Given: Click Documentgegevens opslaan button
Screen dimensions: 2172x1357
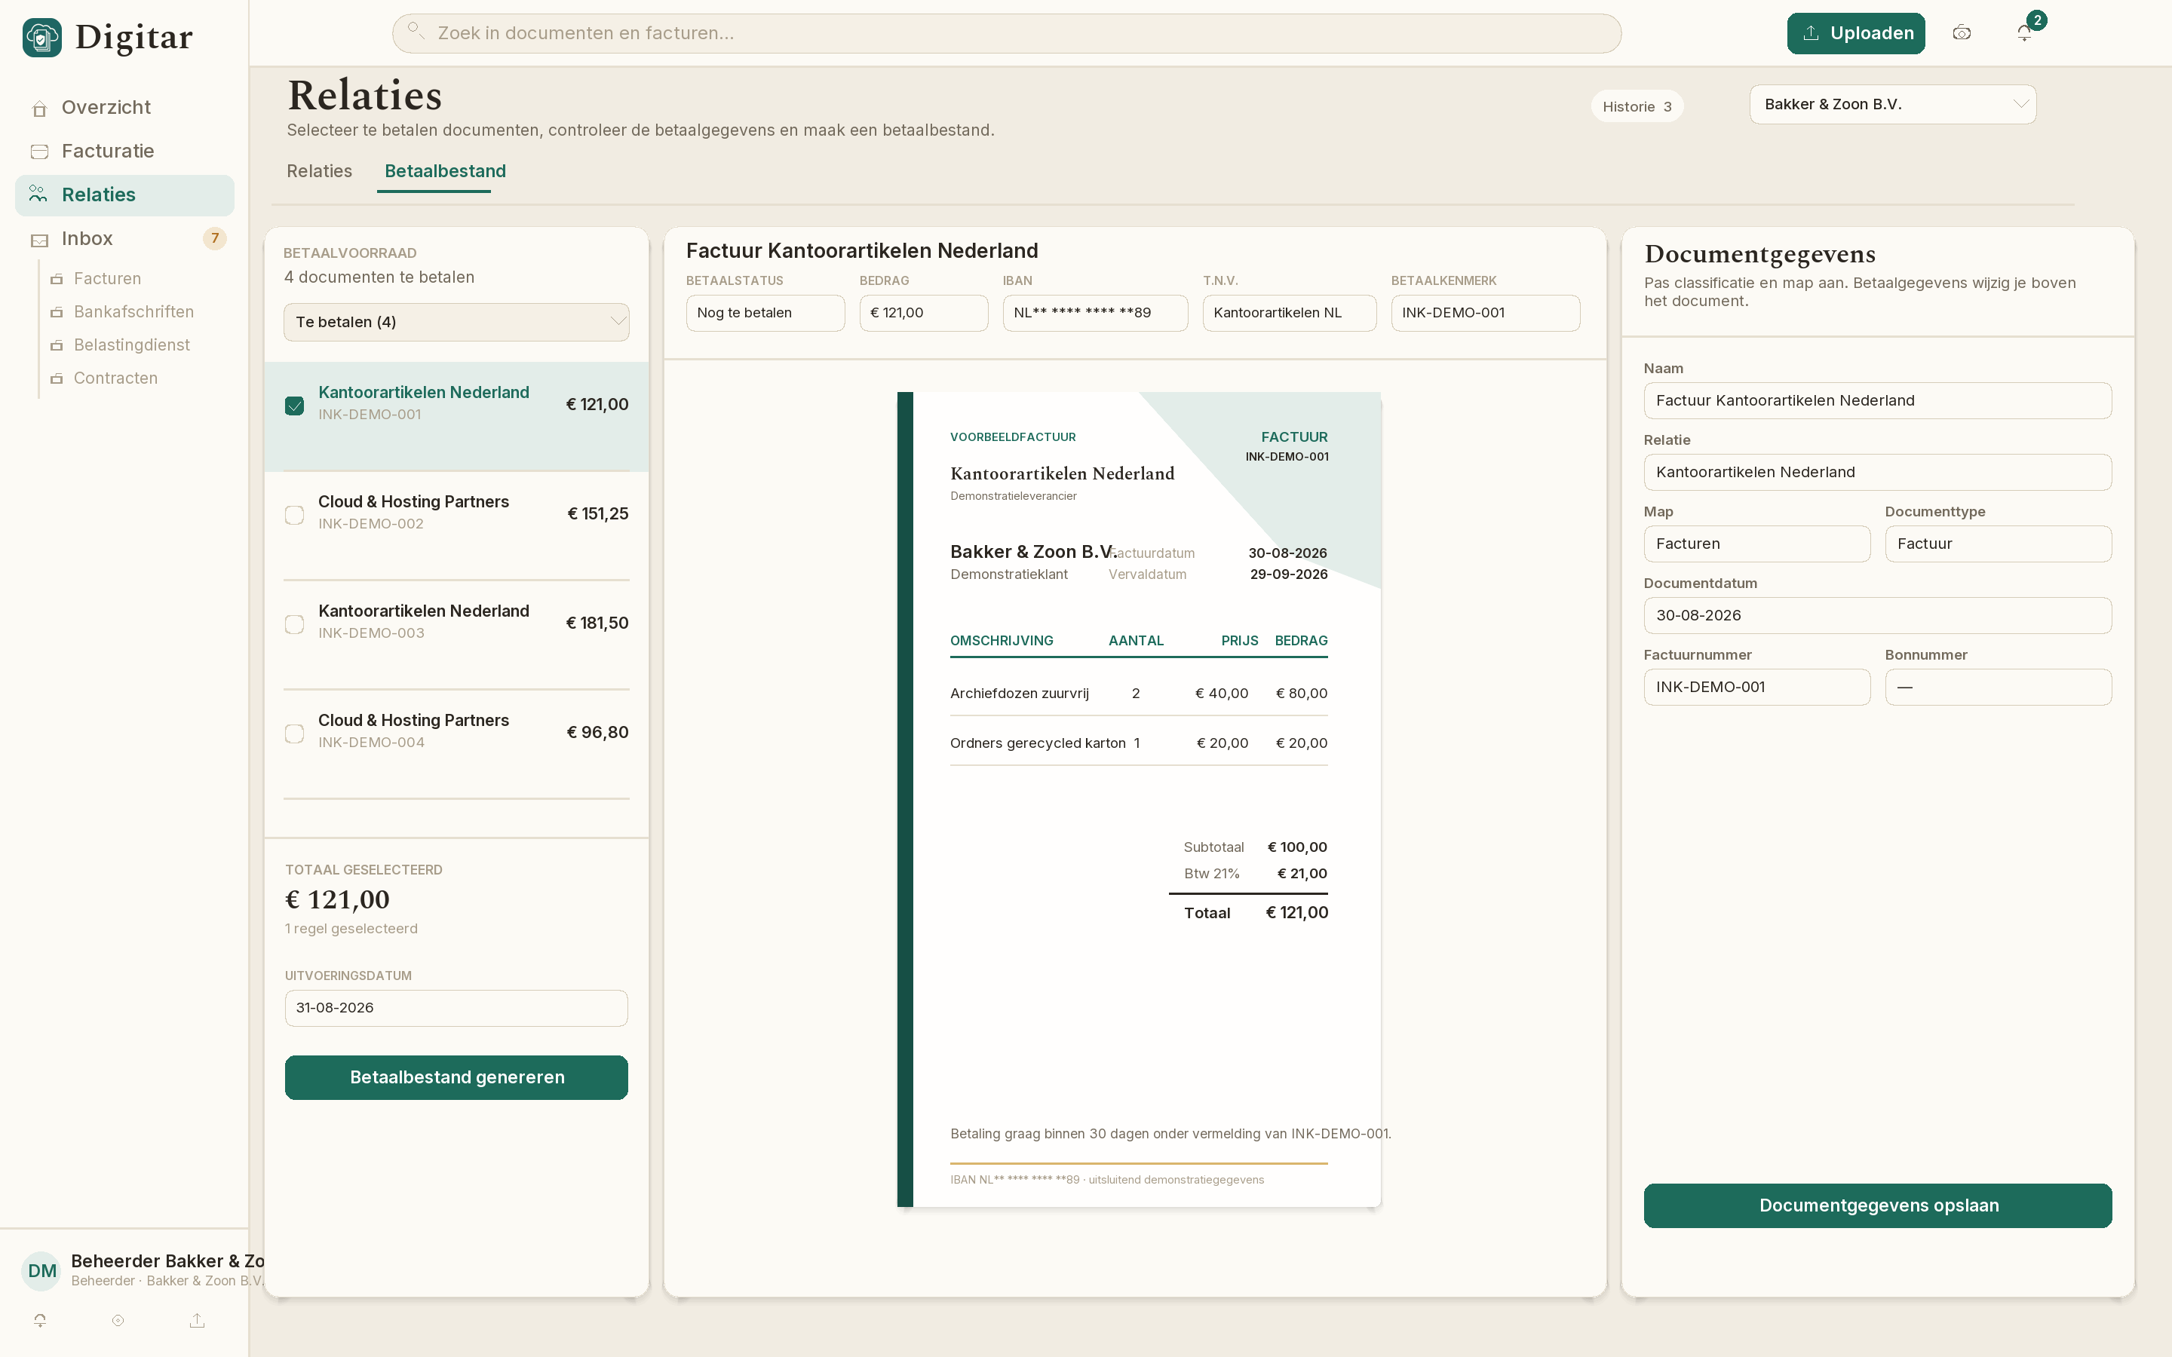Looking at the screenshot, I should click(1878, 1205).
